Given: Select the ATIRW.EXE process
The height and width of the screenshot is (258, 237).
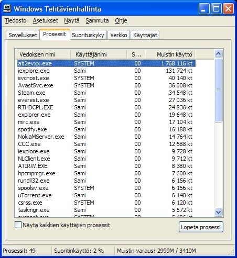Looking at the screenshot, I should (x=106, y=166).
